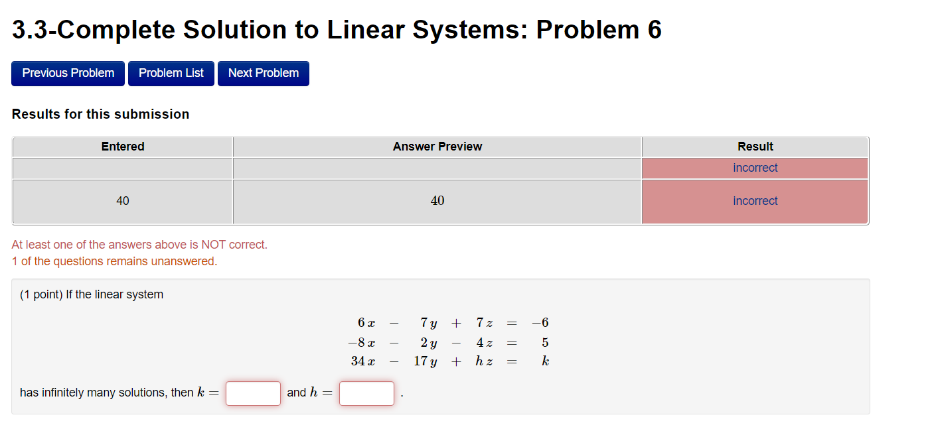
Task: Click the Results for this submission heading
Action: (x=100, y=113)
